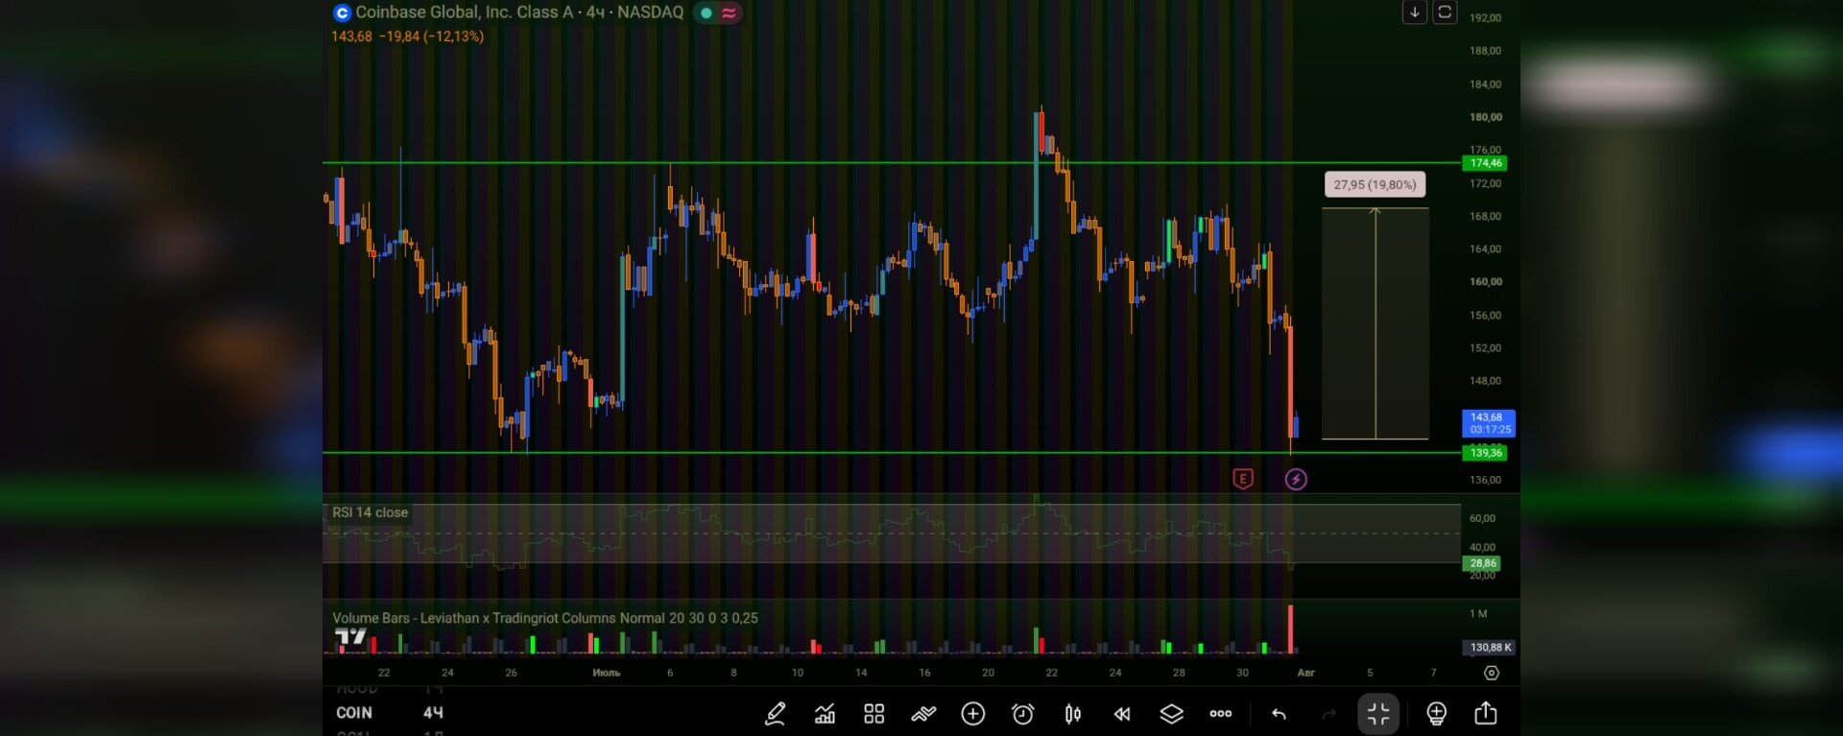Image resolution: width=1843 pixels, height=736 pixels.
Task: Open the four-square layout grid
Action: 874,714
